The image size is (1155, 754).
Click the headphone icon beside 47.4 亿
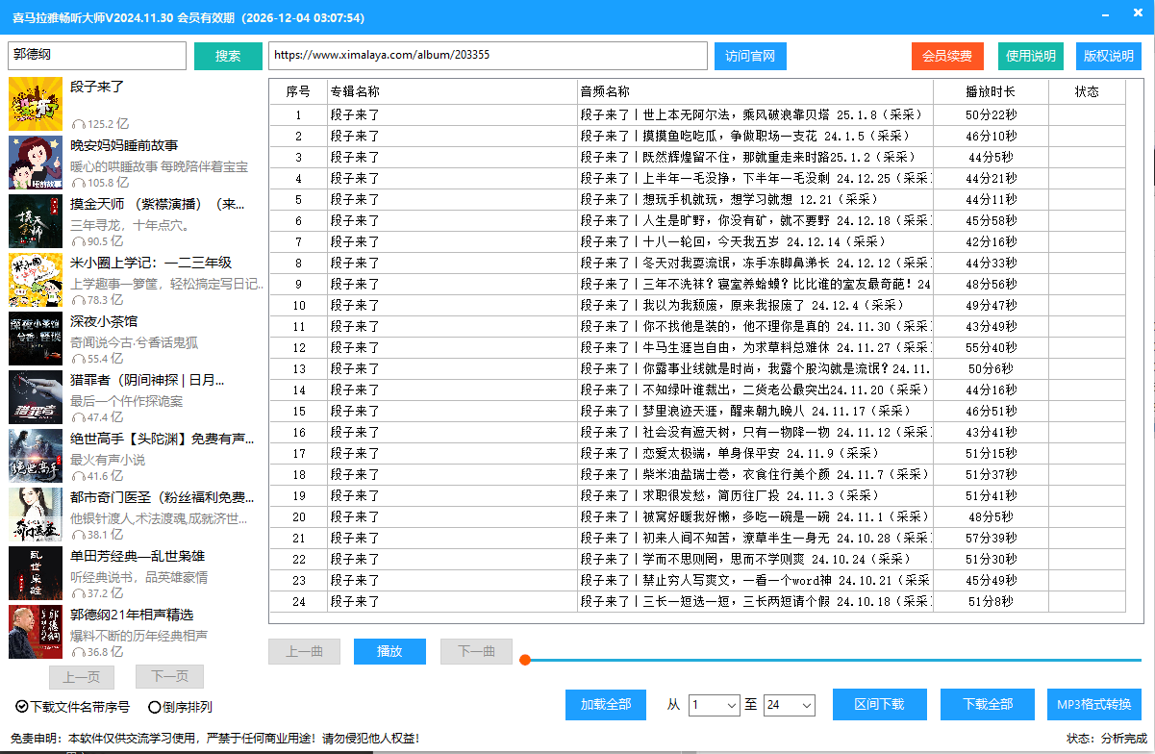tap(78, 418)
